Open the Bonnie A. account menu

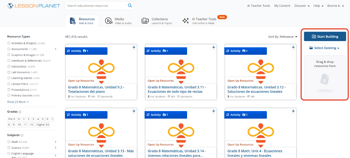[335, 6]
